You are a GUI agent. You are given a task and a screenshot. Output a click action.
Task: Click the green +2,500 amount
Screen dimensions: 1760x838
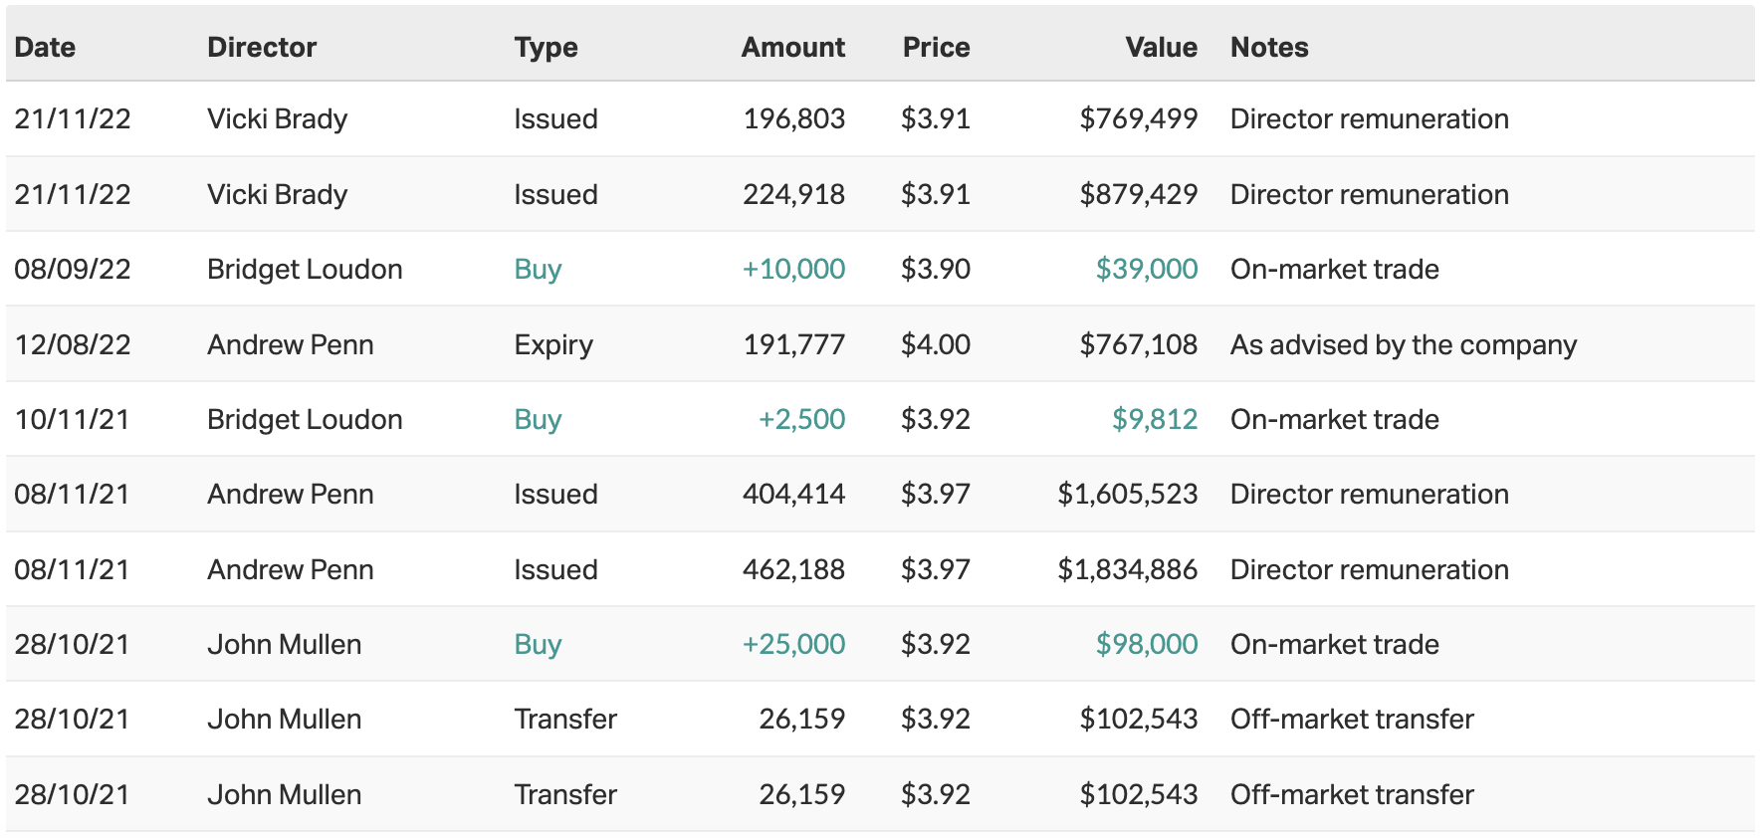tap(801, 419)
